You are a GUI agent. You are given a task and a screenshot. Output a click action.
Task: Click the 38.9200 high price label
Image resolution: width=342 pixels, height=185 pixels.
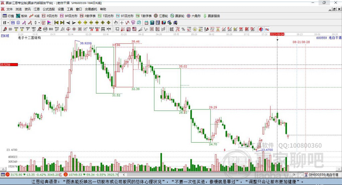coord(85,43)
